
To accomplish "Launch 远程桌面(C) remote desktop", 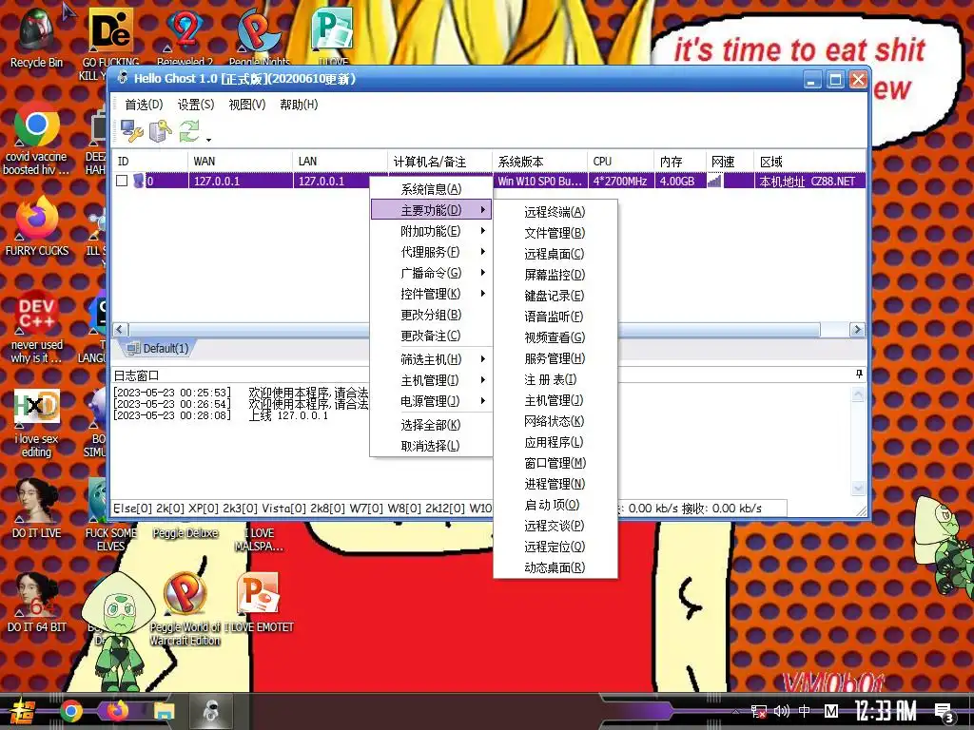I will (555, 254).
